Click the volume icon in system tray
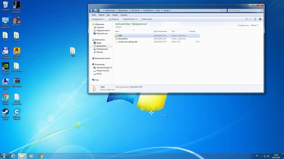 point(268,156)
